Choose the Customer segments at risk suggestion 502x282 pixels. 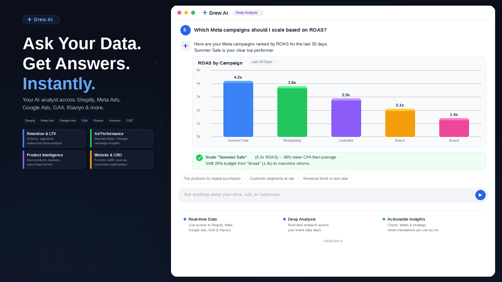point(272,179)
